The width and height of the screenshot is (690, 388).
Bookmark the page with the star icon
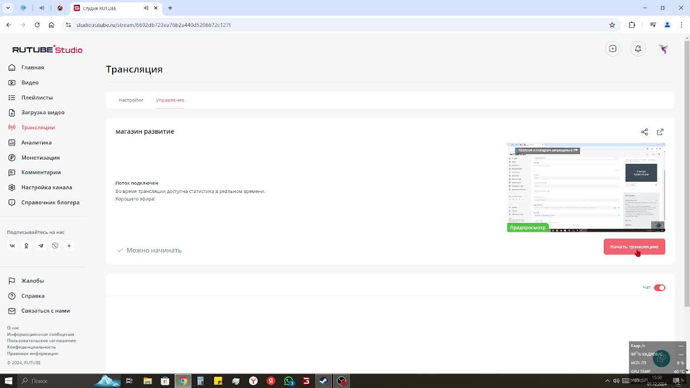click(612, 25)
